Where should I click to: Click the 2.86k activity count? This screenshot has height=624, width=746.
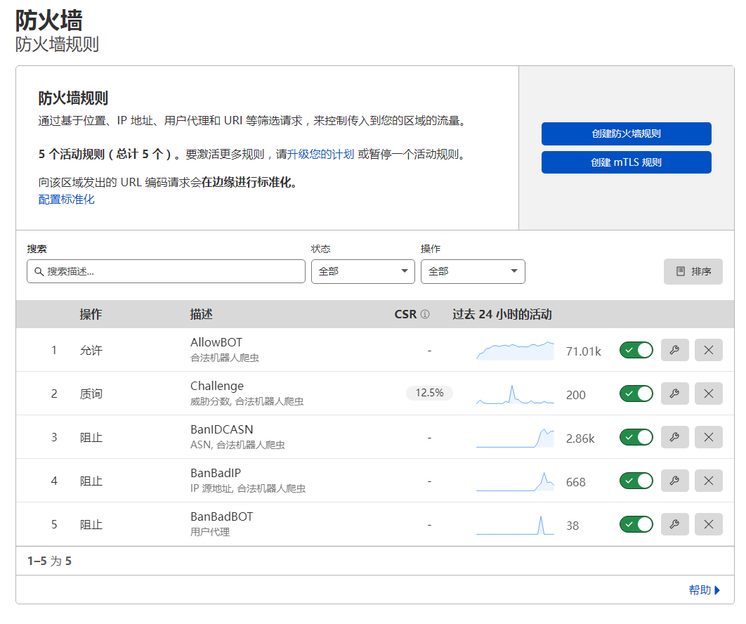coord(580,438)
